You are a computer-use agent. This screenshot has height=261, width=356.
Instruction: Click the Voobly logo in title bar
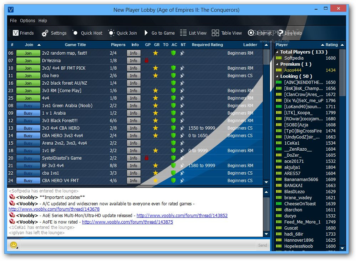[x=11, y=10]
